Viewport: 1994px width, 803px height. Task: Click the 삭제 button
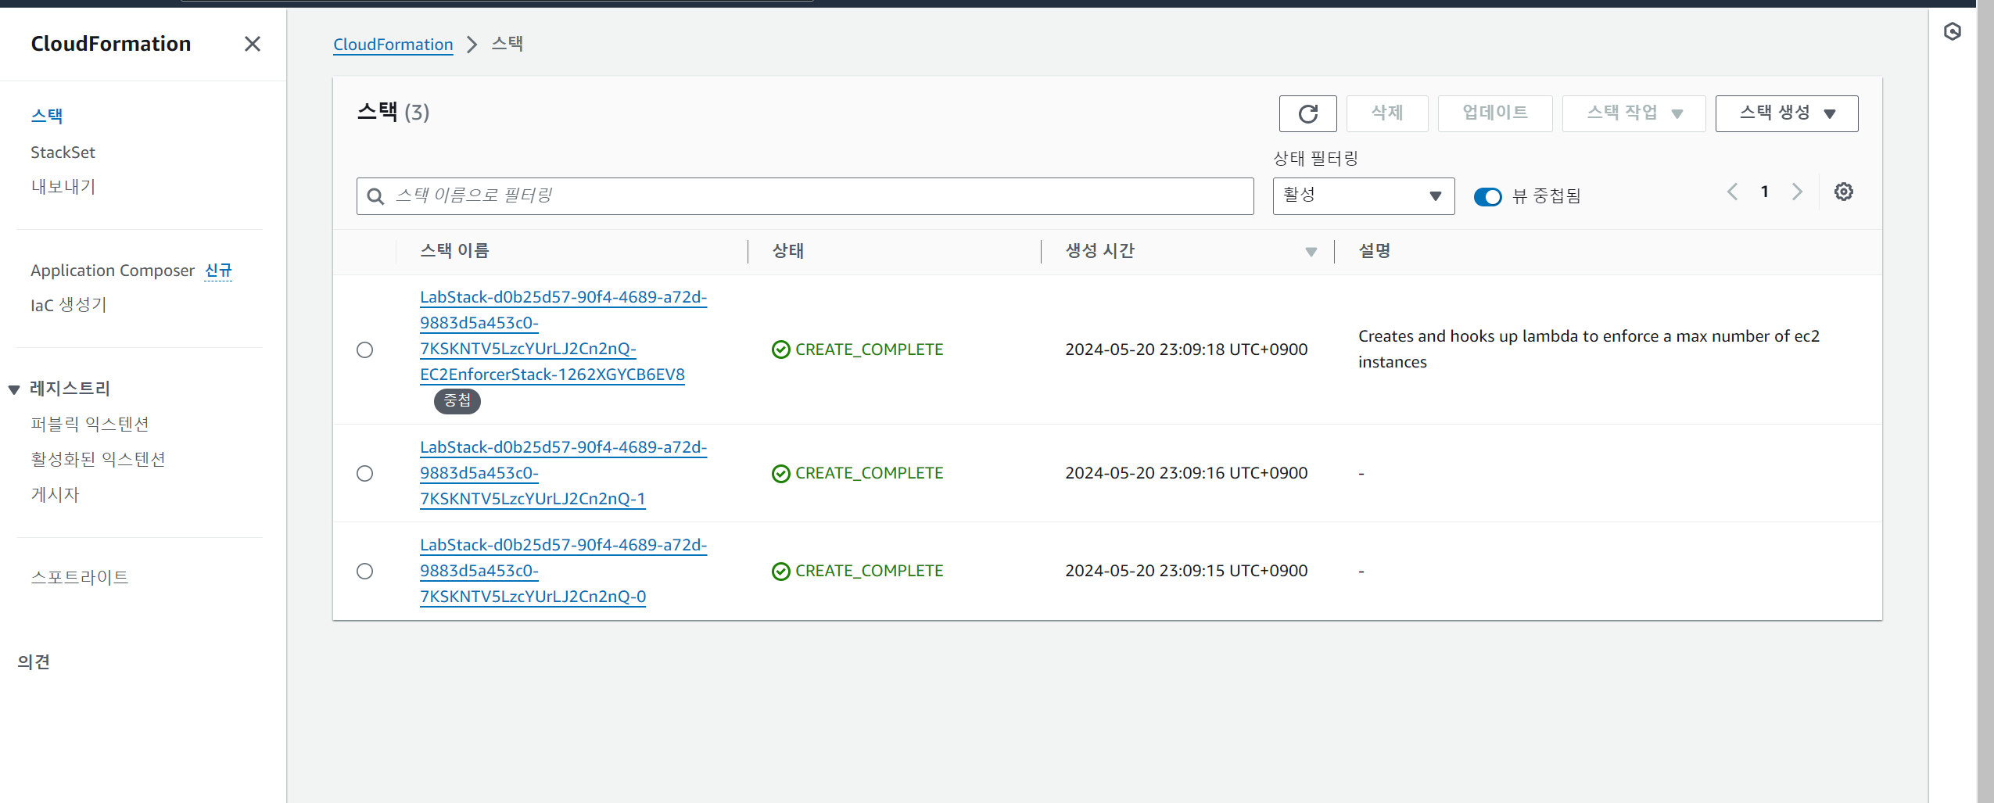pos(1387,113)
